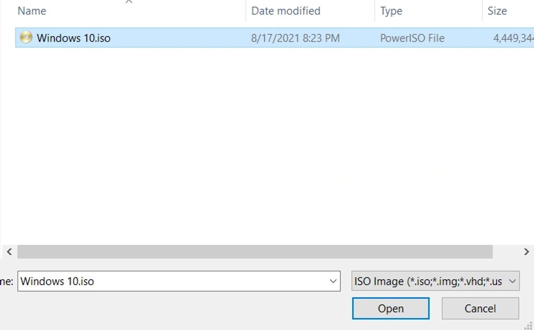Click the Open button
The image size is (534, 330).
(x=390, y=309)
